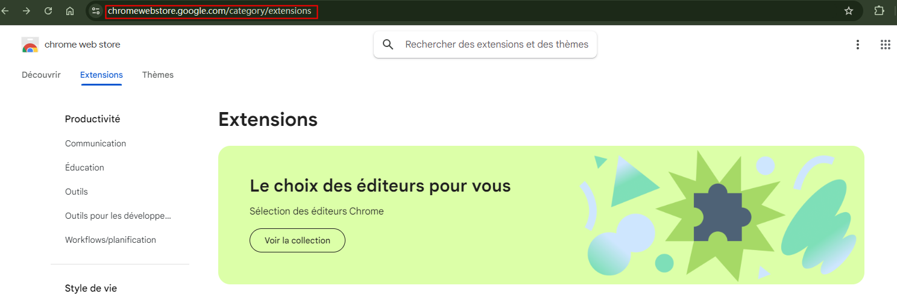
Task: Open 'Outils pour les développe...' category
Action: 118,216
